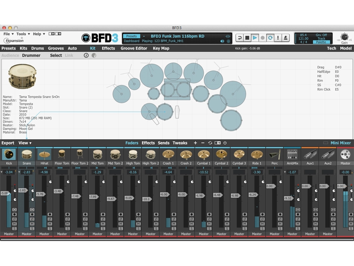Expand the Snare channel sub-mics triangle
354x266 pixels.
click(x=19, y=172)
